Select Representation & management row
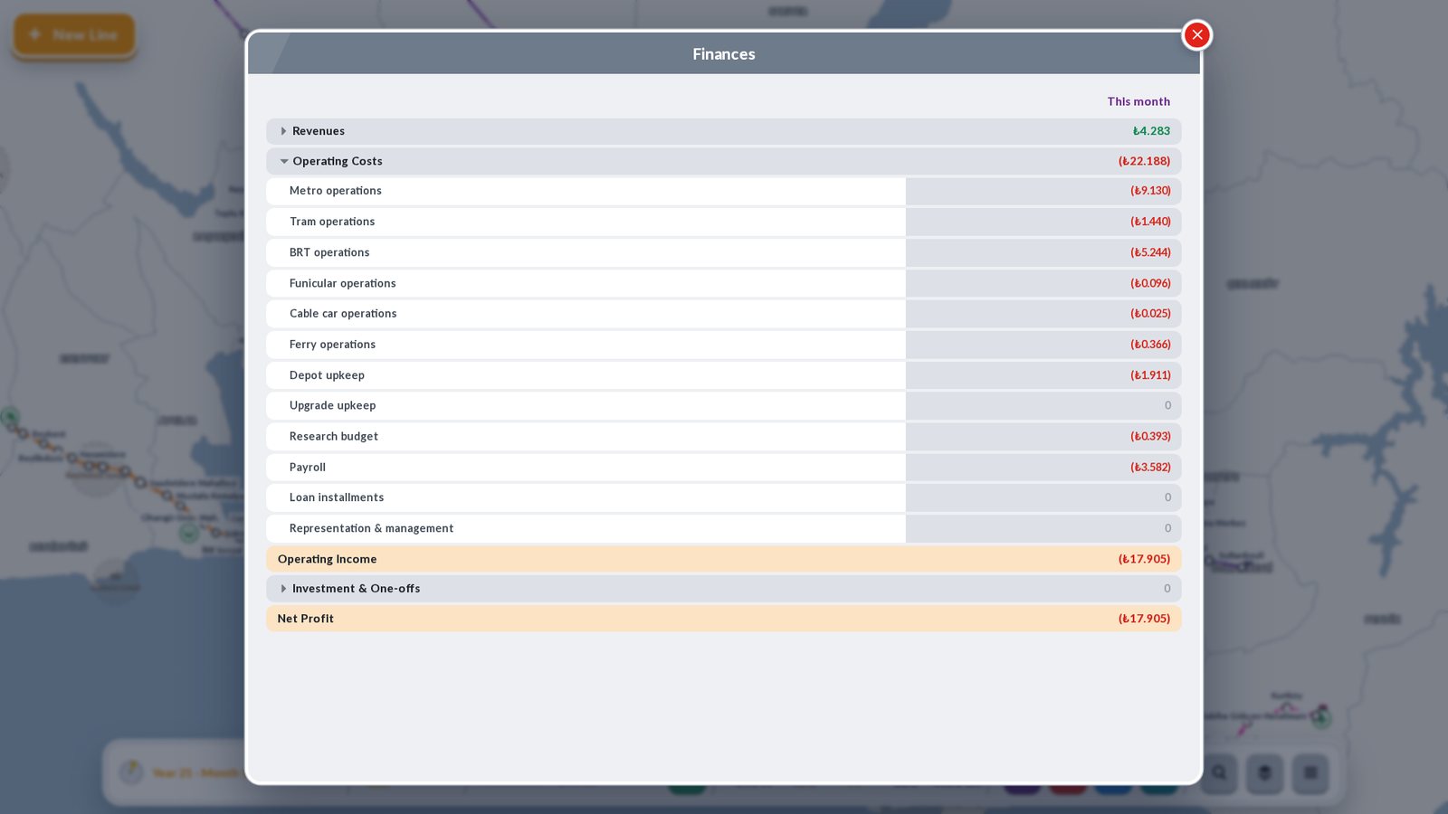Screen dimensions: 1448x814 coord(723,528)
